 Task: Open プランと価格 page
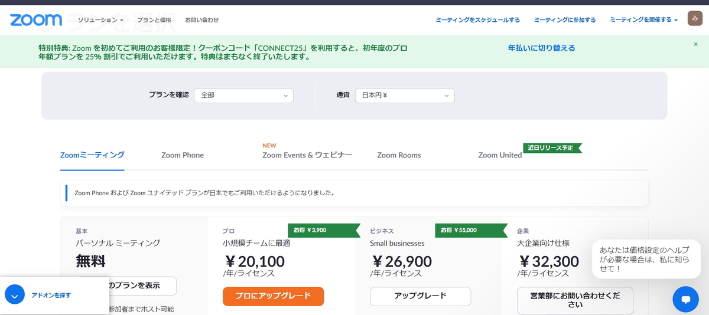coord(154,20)
